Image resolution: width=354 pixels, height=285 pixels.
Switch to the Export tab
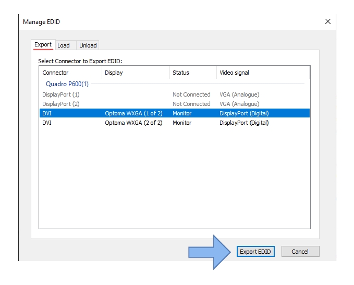pos(43,45)
